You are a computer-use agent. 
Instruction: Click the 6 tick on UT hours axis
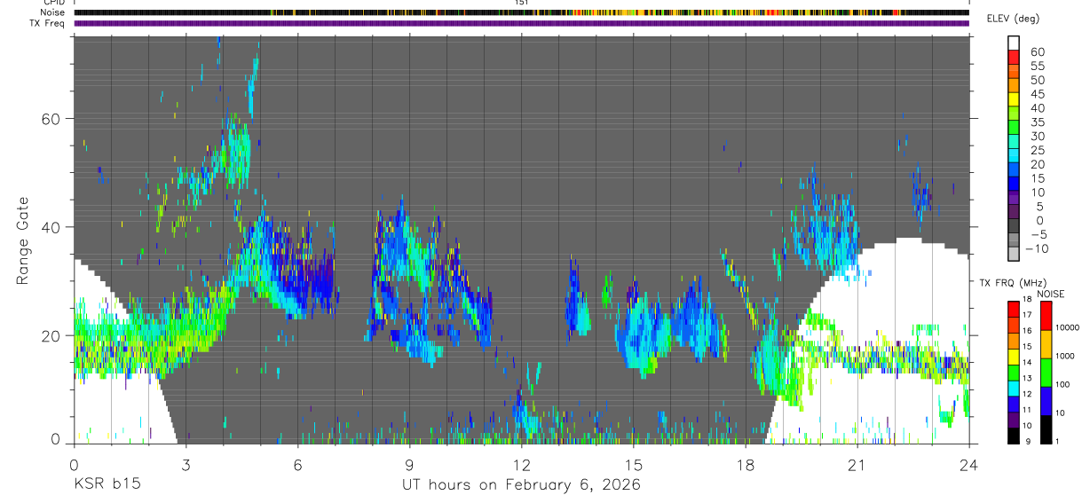point(297,465)
